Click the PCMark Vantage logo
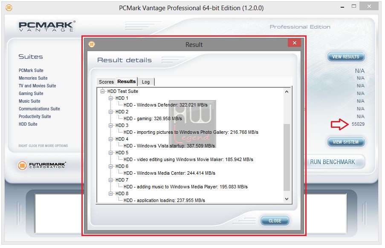The height and width of the screenshot is (248, 385). 47,26
